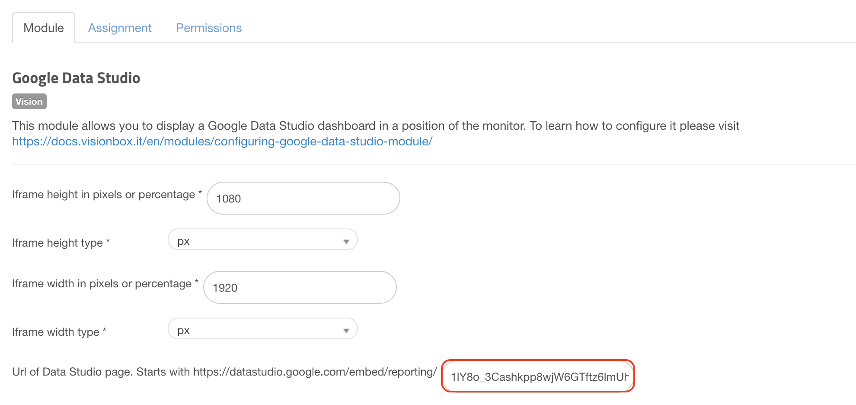
Task: Open the documentation link for Google Data Studio module
Action: click(x=221, y=141)
